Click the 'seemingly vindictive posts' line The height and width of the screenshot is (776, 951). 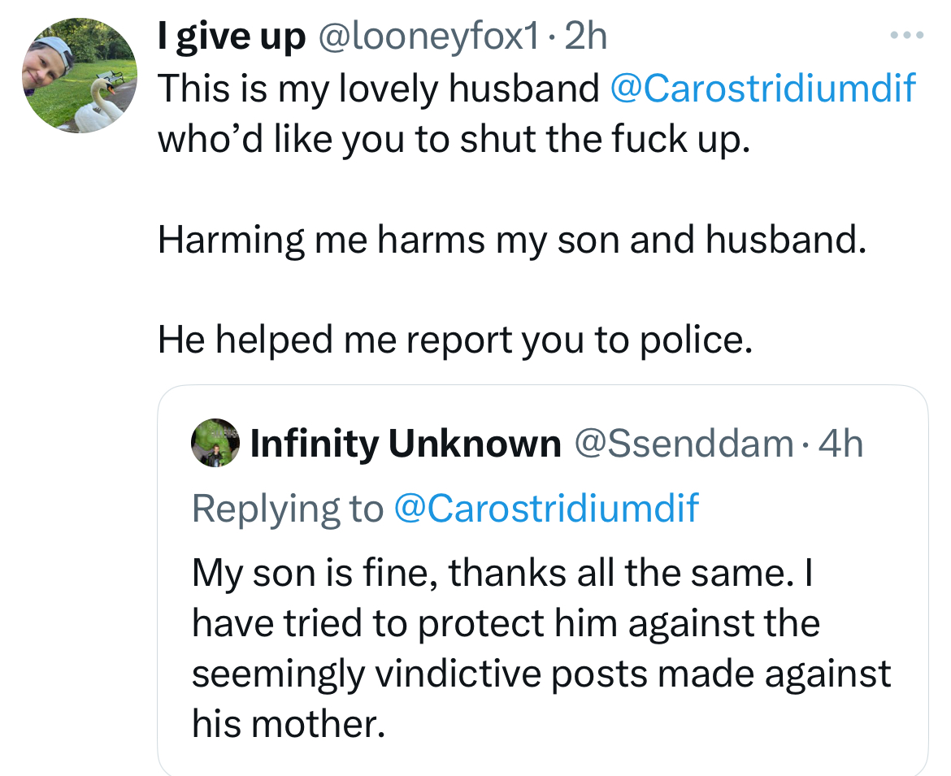541,674
